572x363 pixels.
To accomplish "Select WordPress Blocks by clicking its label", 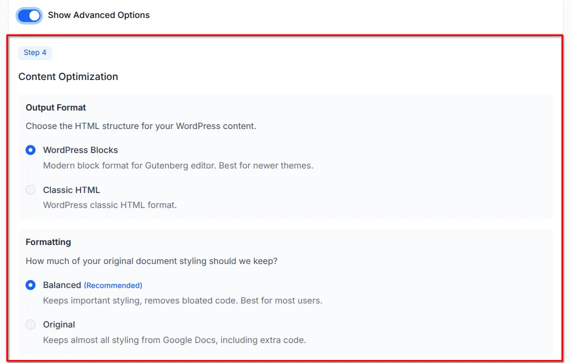I will point(80,150).
